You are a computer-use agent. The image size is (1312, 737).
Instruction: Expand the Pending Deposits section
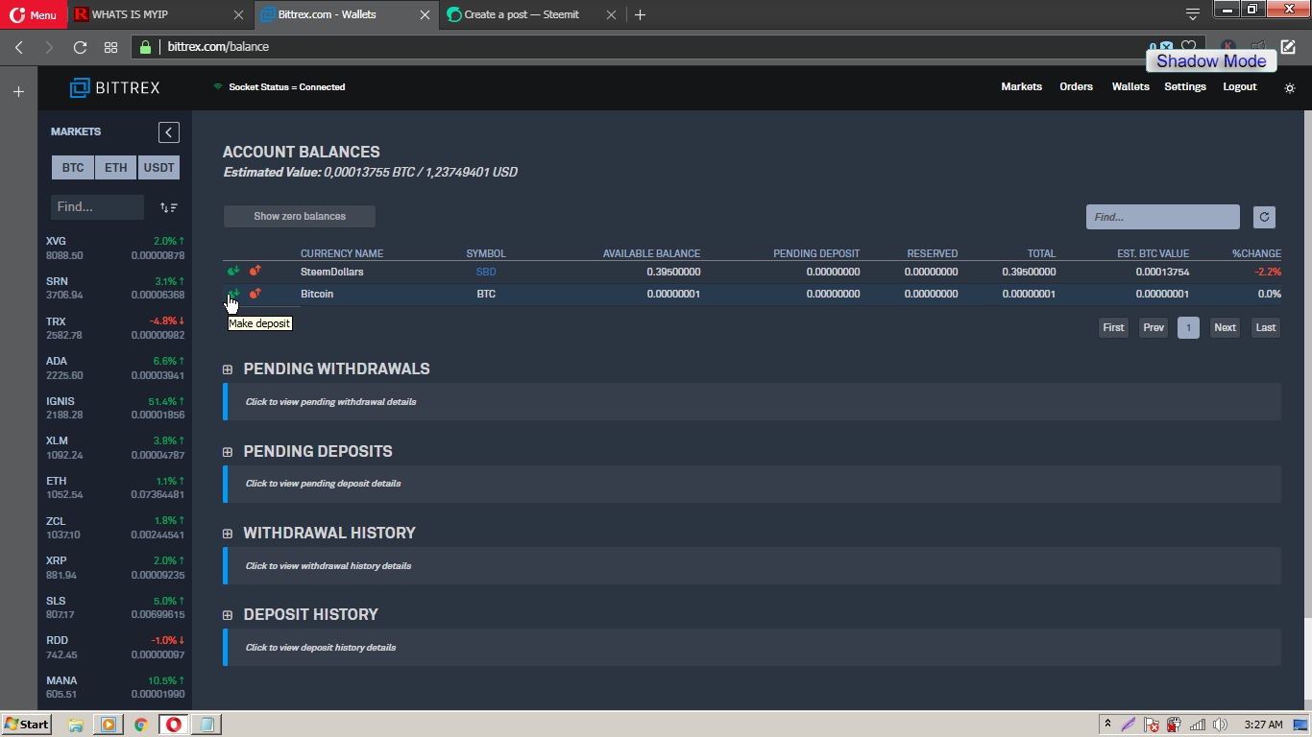pos(228,452)
